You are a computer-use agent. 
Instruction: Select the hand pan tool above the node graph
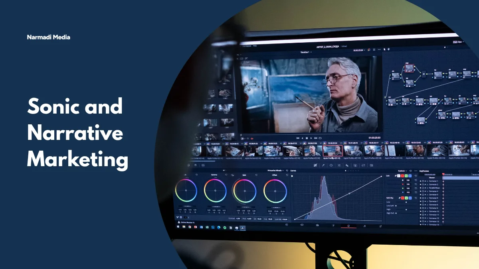388,49
